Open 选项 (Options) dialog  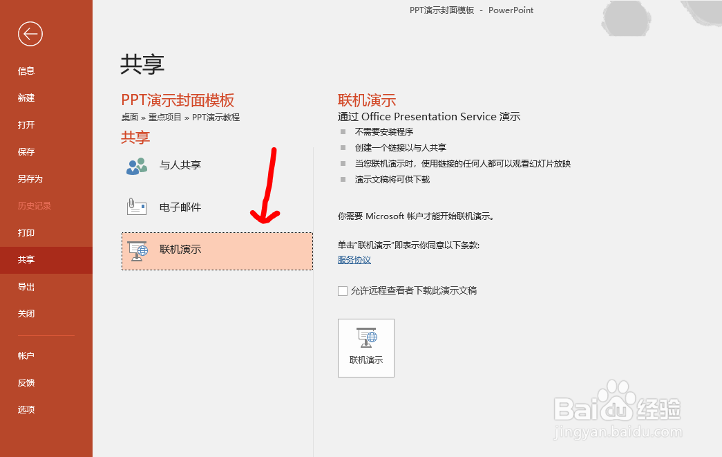(26, 409)
